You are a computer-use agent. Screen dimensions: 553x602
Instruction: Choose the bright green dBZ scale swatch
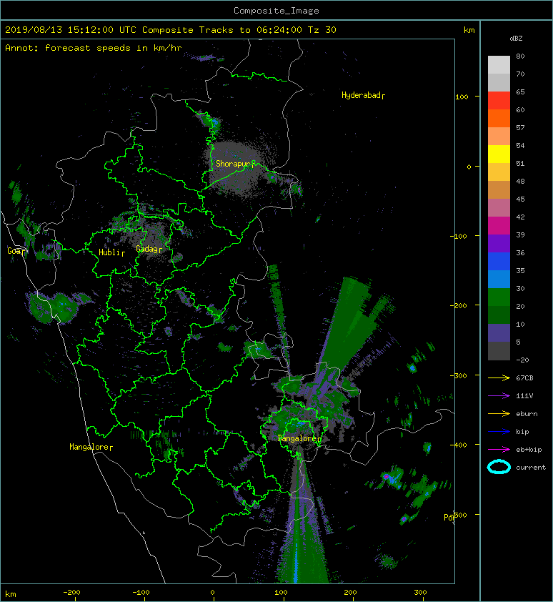(x=499, y=297)
